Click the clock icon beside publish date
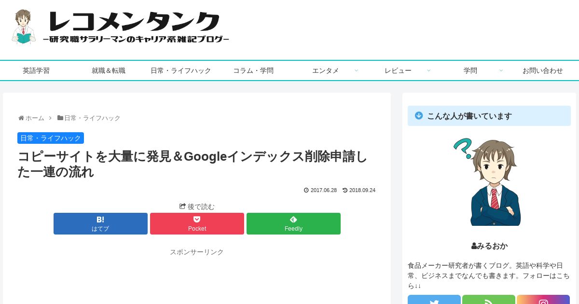579x304 pixels. click(x=306, y=190)
